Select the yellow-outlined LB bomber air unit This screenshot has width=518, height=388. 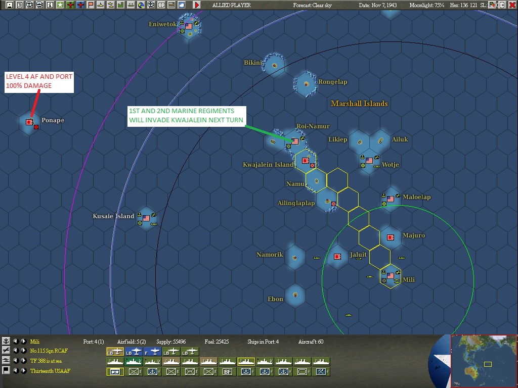point(115,352)
